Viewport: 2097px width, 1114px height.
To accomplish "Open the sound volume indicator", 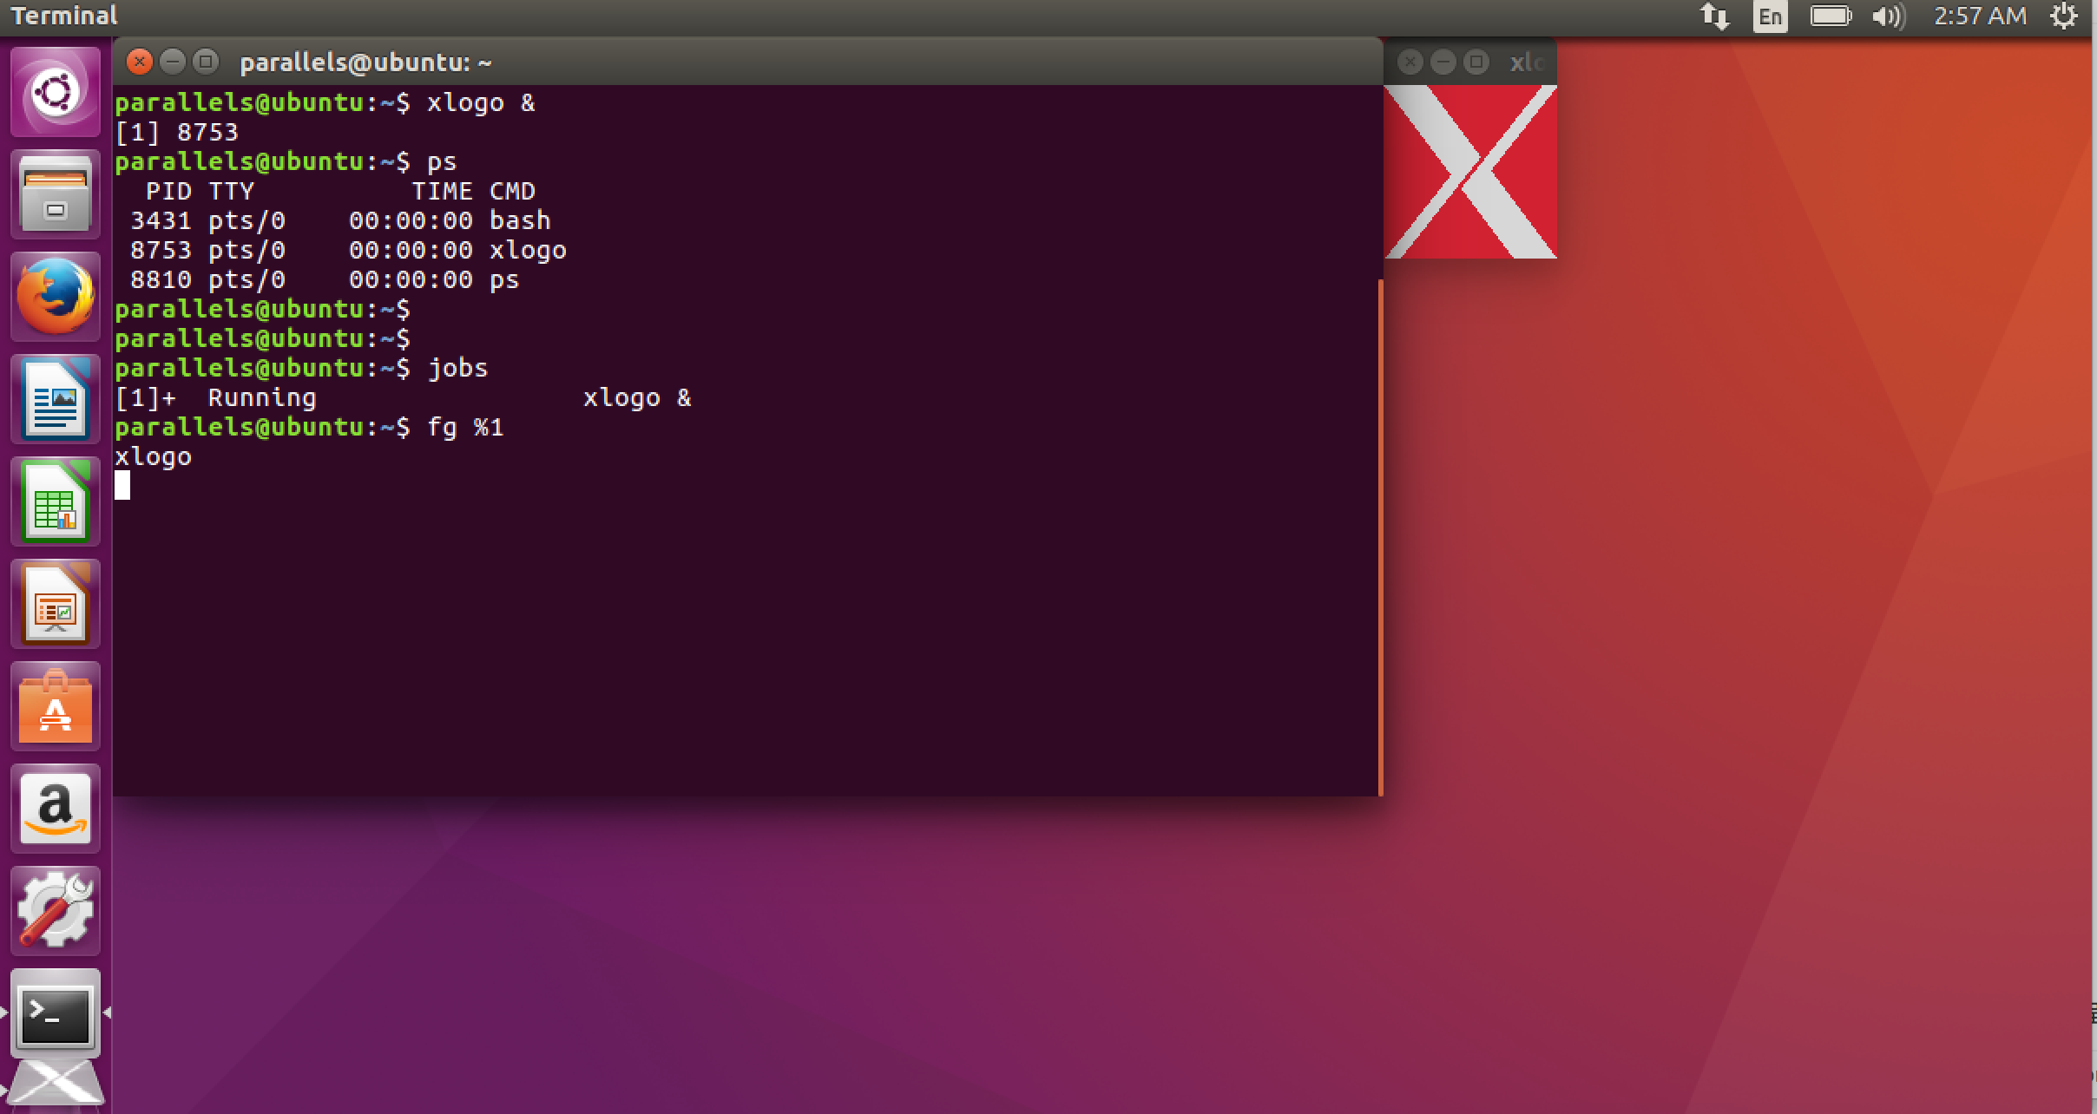I will point(1888,16).
